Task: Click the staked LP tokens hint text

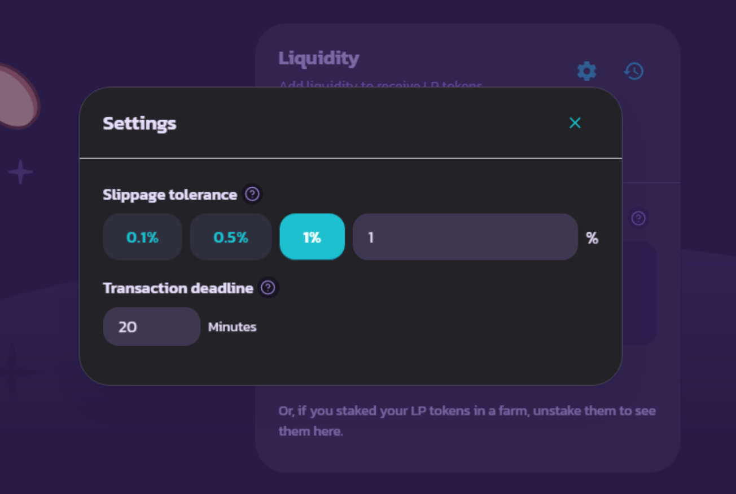Action: click(x=467, y=421)
